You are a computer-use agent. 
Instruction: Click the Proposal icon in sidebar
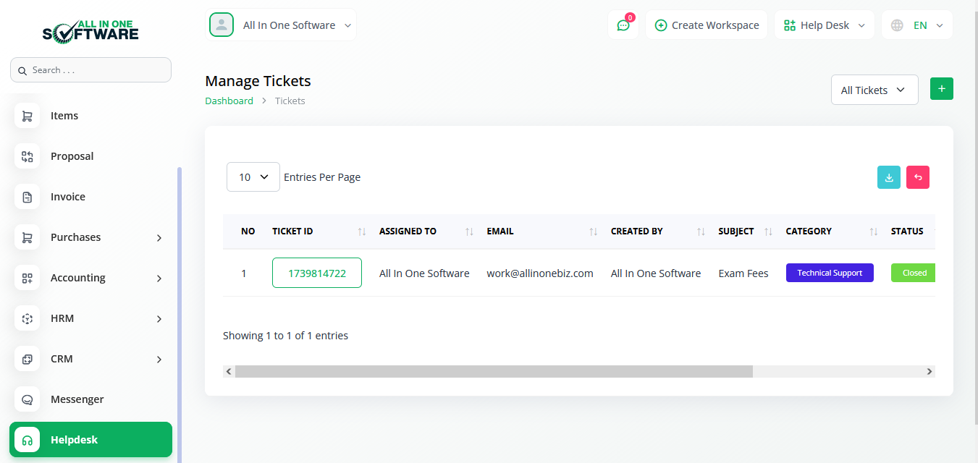tap(28, 156)
